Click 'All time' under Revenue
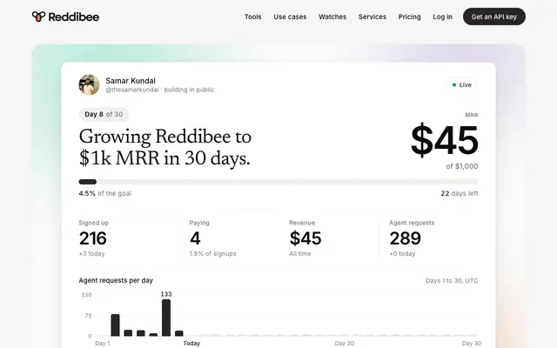The height and width of the screenshot is (348, 557). click(300, 253)
